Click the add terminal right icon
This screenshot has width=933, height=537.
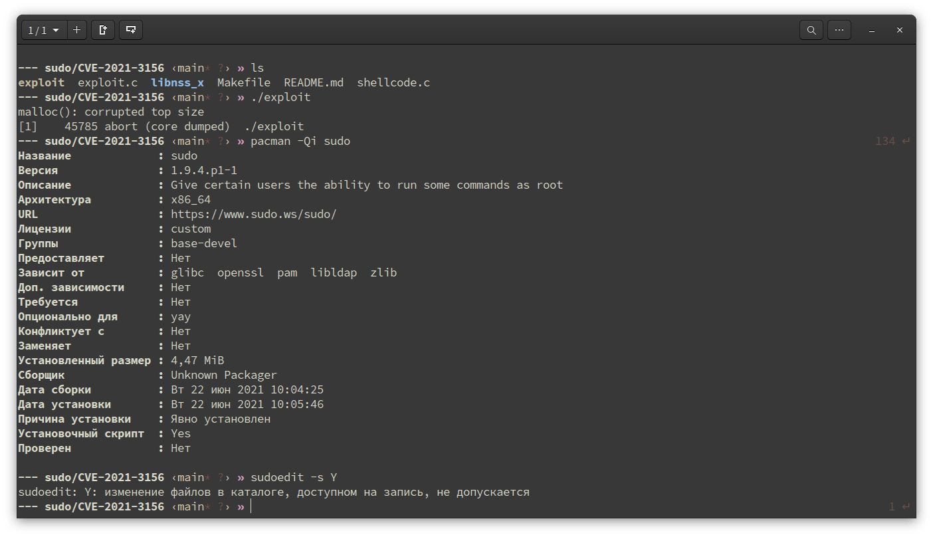tap(103, 31)
